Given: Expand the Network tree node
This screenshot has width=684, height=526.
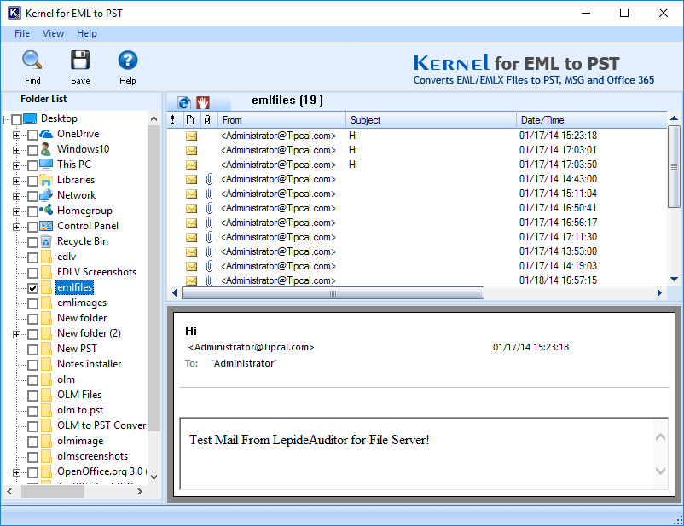Looking at the screenshot, I should [16, 196].
